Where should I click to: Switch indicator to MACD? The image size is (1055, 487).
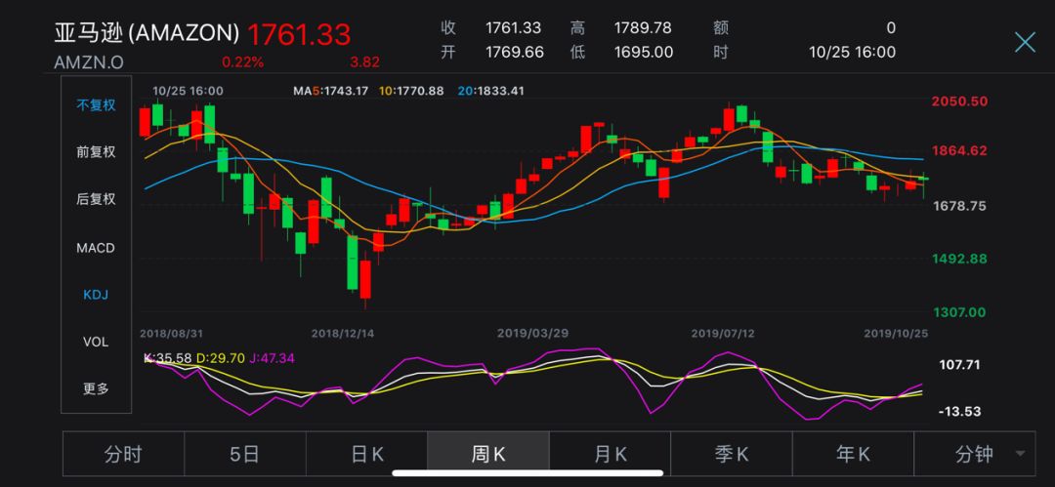click(96, 248)
